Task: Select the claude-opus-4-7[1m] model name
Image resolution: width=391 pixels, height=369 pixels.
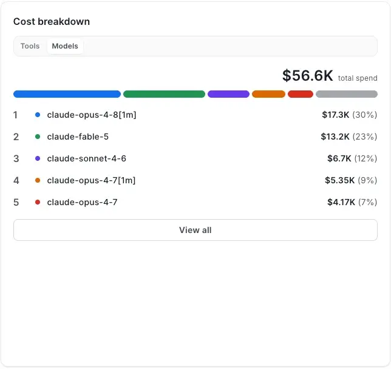Action: point(91,180)
